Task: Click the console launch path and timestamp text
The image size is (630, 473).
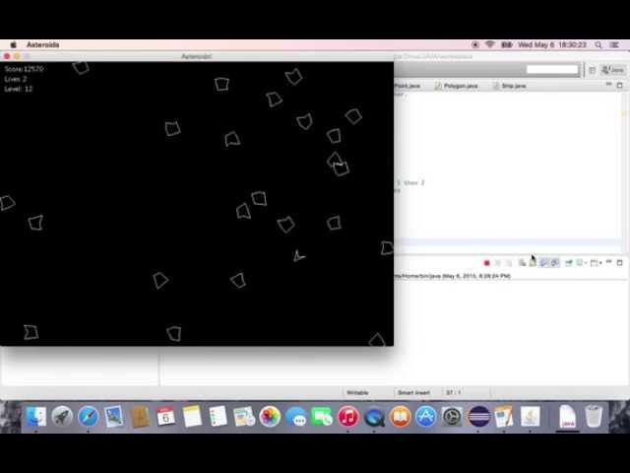Action: point(453,276)
